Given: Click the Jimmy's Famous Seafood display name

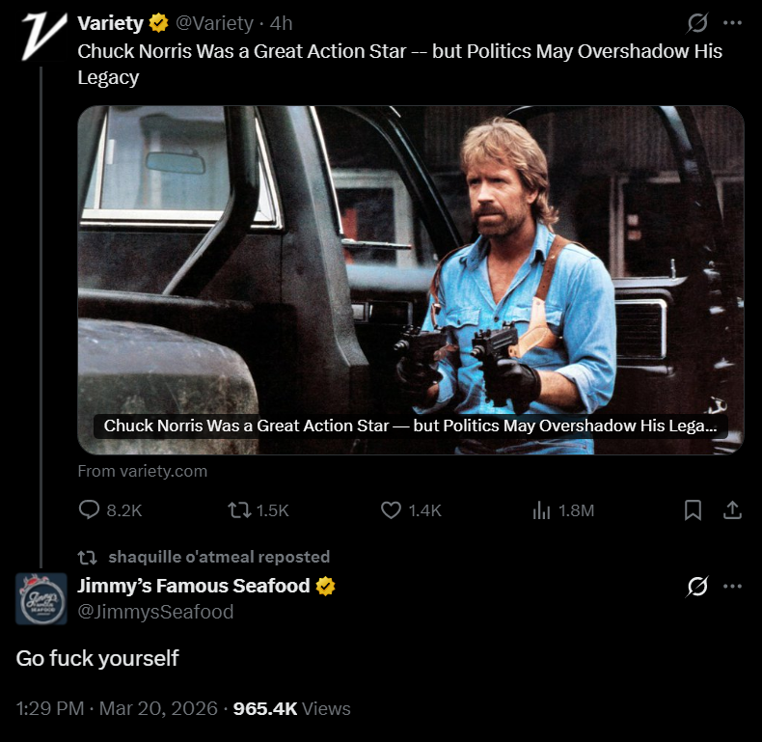Looking at the screenshot, I should [194, 586].
